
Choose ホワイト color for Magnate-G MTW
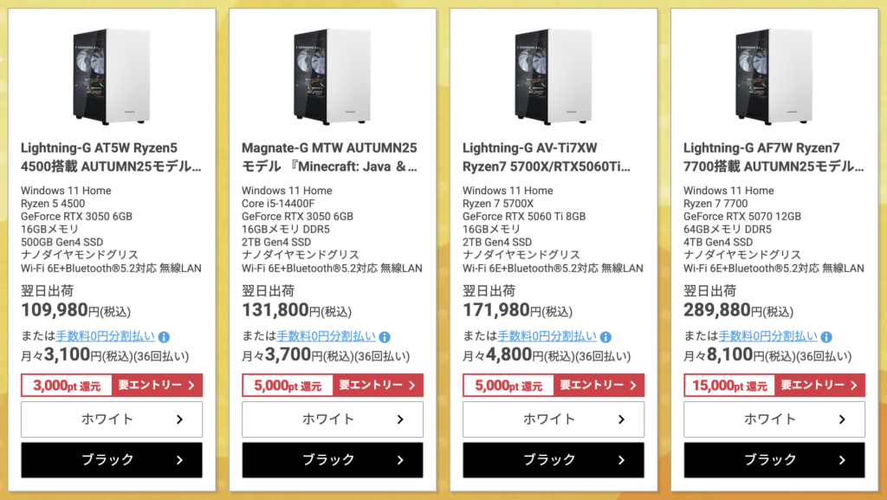point(333,419)
